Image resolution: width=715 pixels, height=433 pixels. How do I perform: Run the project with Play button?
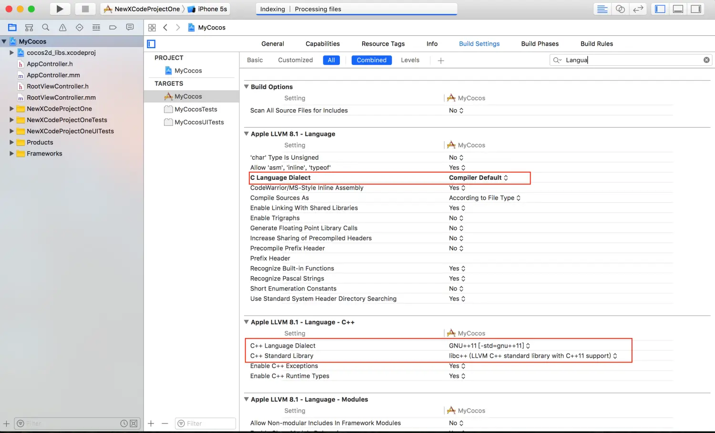(60, 9)
